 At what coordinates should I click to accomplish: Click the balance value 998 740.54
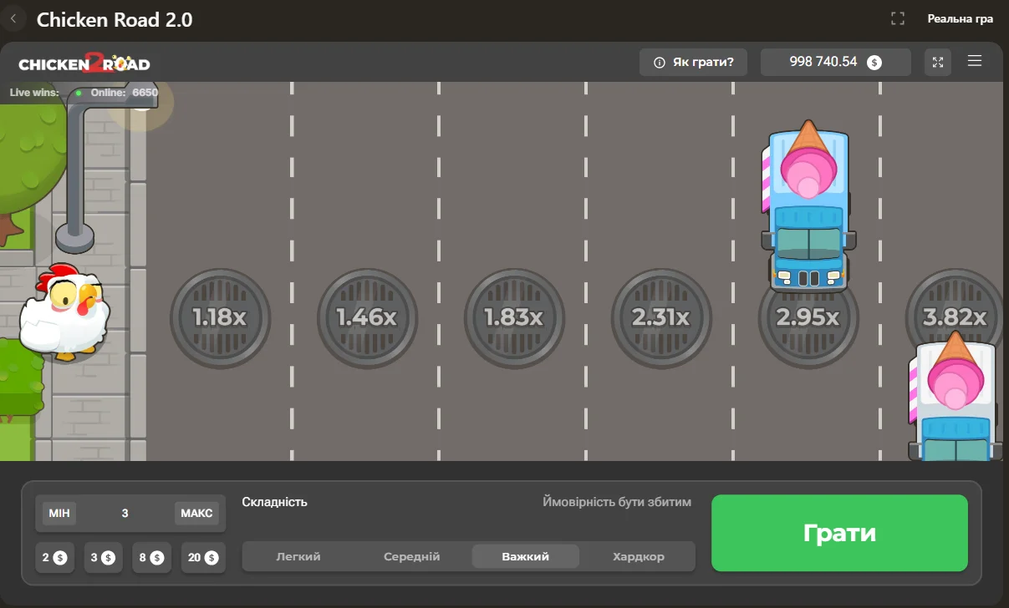(x=823, y=62)
